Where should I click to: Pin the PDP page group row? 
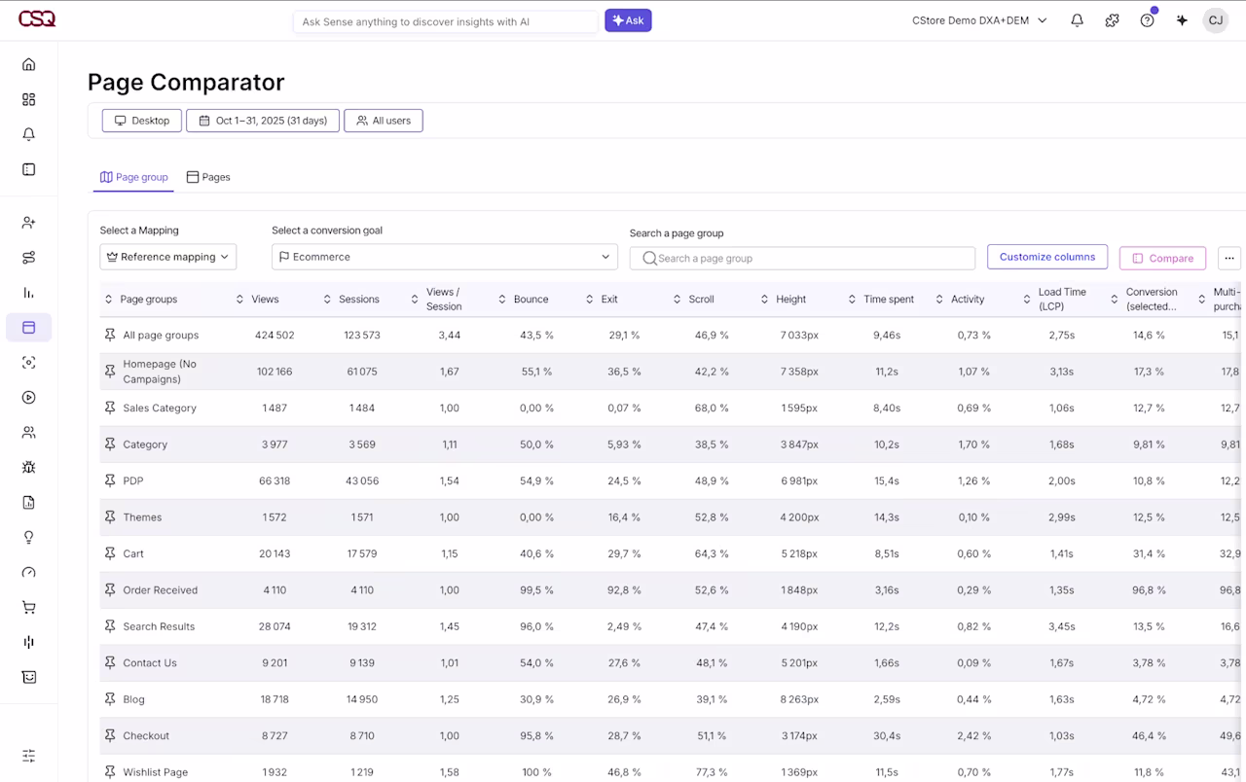click(x=110, y=480)
